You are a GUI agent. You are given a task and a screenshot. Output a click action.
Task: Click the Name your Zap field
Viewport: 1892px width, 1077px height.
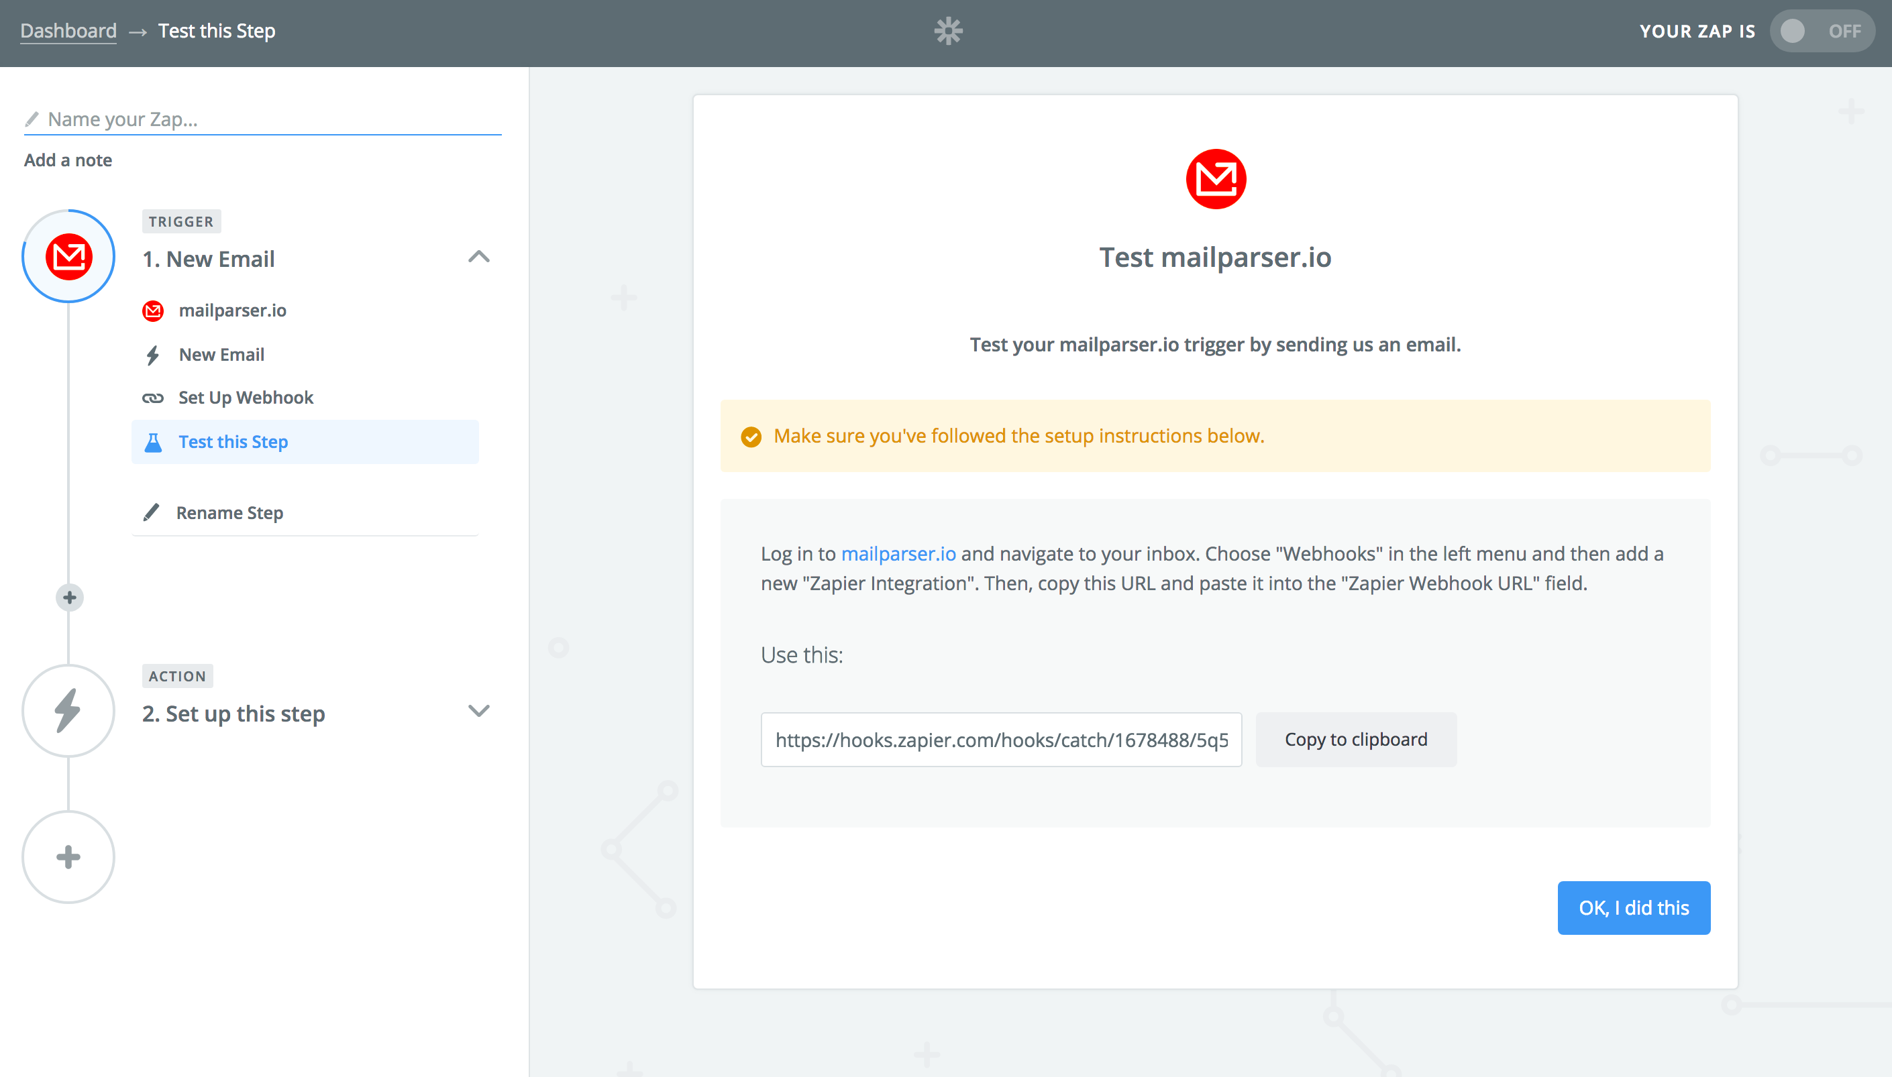point(263,119)
